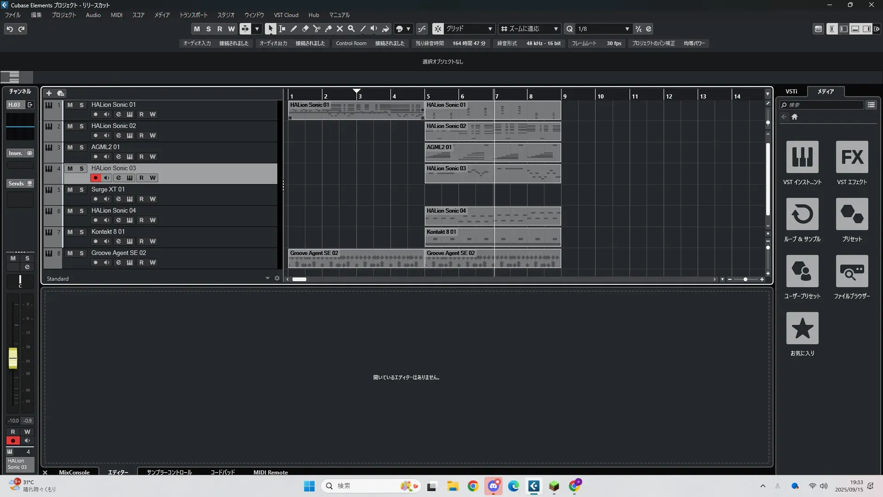Select the Zoom magnifier tool
The height and width of the screenshot is (497, 883).
coord(351,29)
